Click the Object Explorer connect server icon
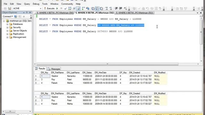This screenshot has height=115, width=205. click(x=16, y=17)
